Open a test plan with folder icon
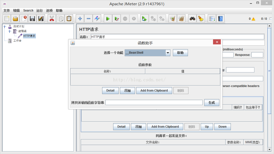This screenshot has width=274, height=154. (15, 19)
